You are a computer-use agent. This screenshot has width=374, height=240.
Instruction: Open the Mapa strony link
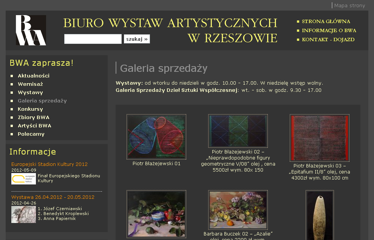349,6
